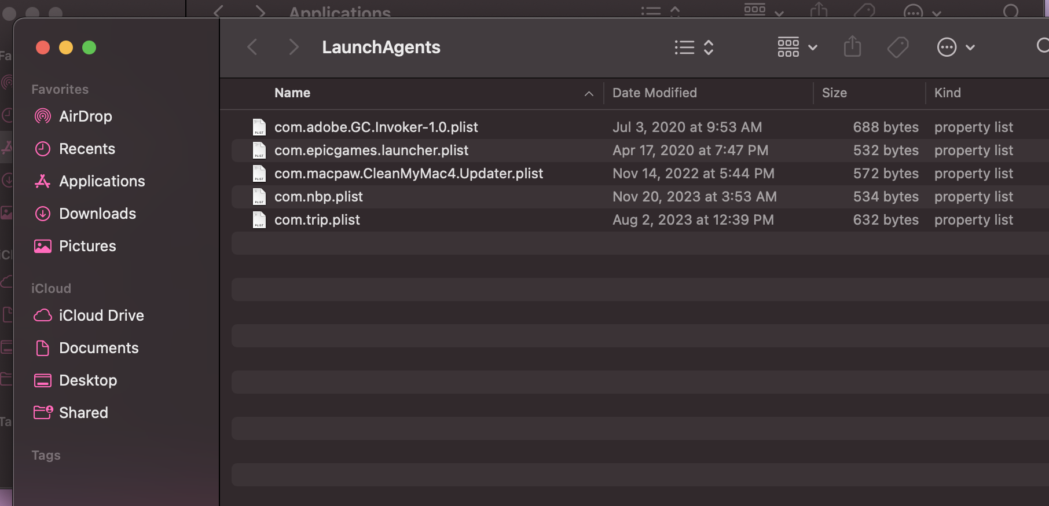Image resolution: width=1049 pixels, height=506 pixels.
Task: Sort files by Name column
Action: point(292,93)
